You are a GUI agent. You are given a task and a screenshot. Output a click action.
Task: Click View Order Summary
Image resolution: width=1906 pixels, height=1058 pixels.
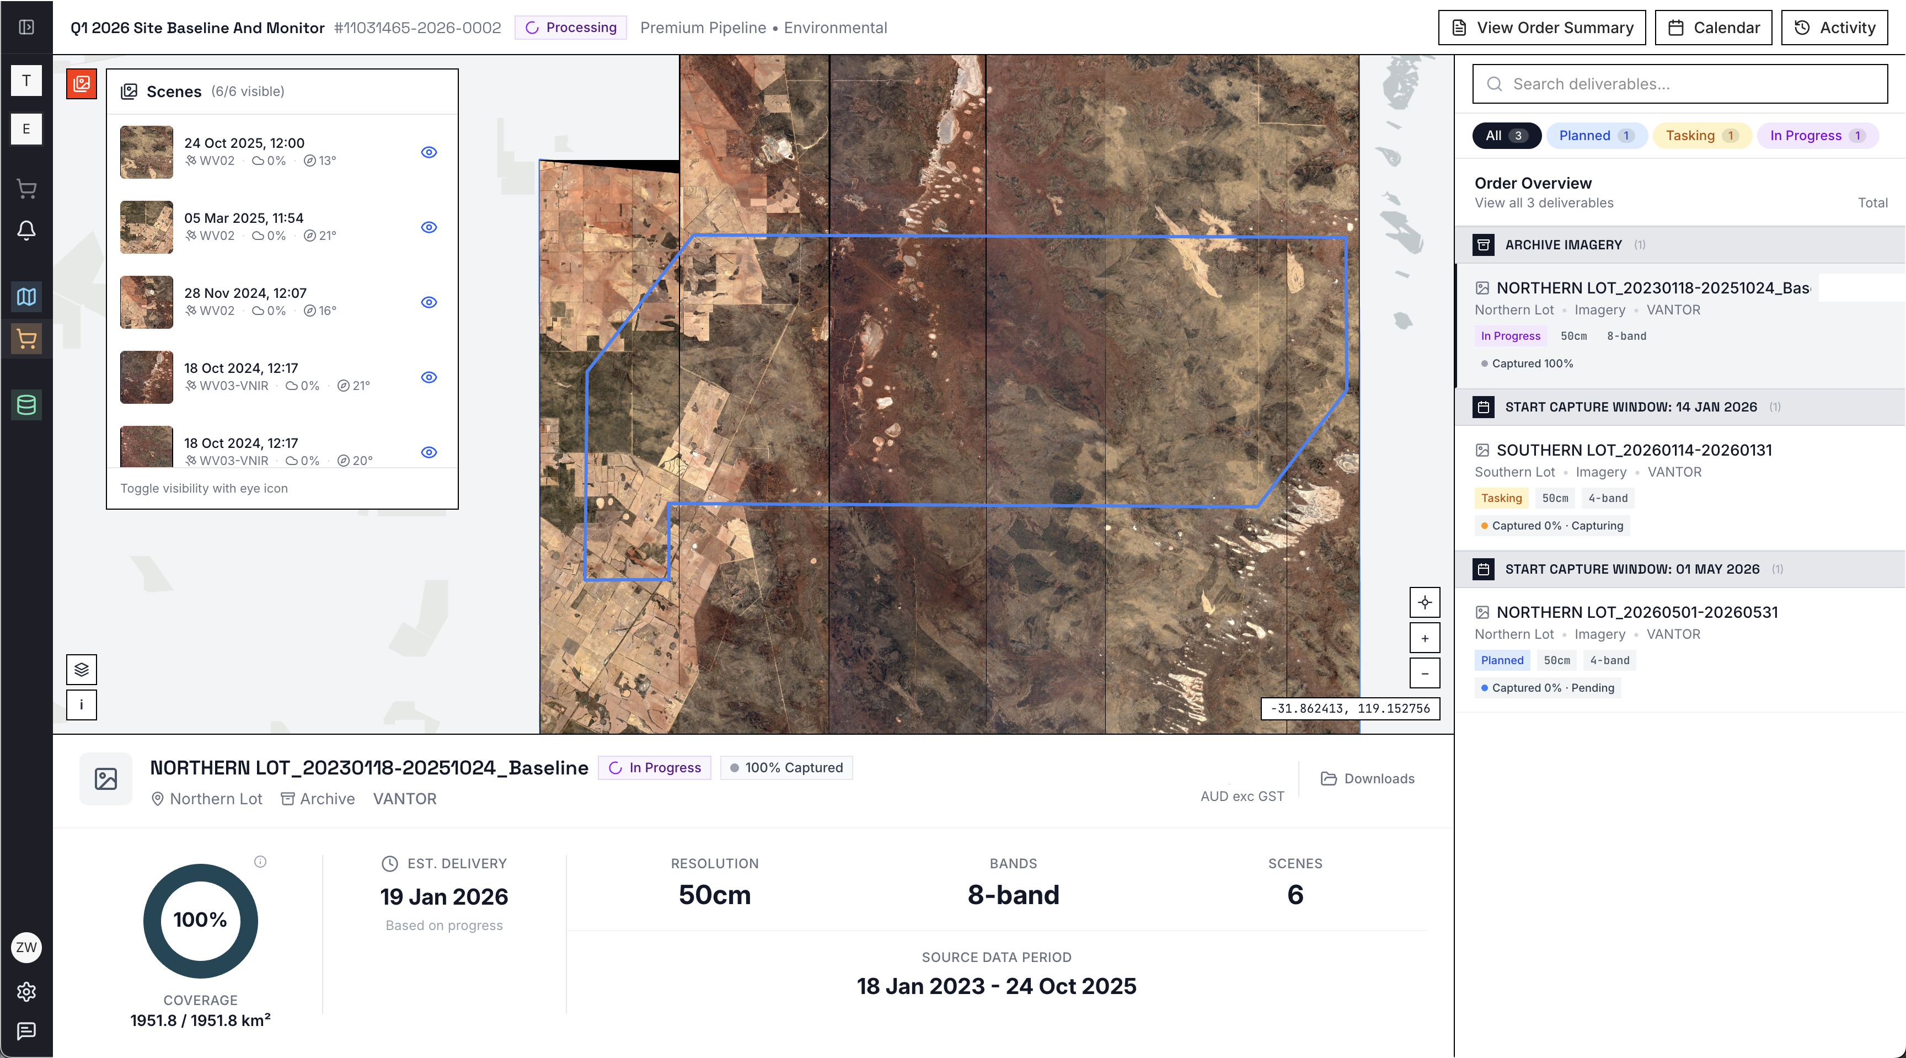[x=1541, y=28]
